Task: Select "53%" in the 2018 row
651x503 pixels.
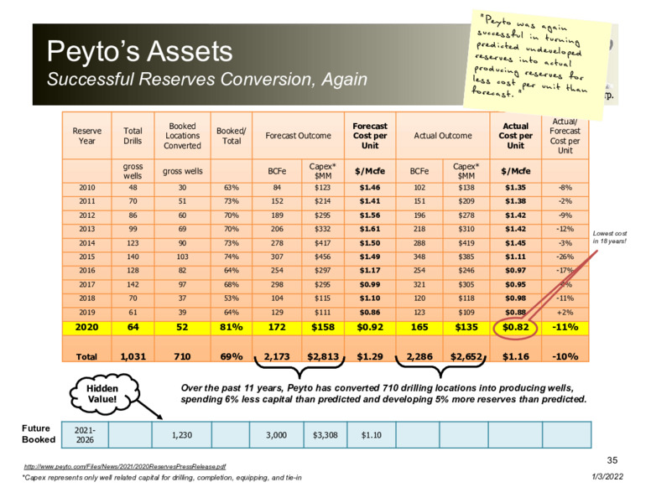Action: tap(232, 298)
